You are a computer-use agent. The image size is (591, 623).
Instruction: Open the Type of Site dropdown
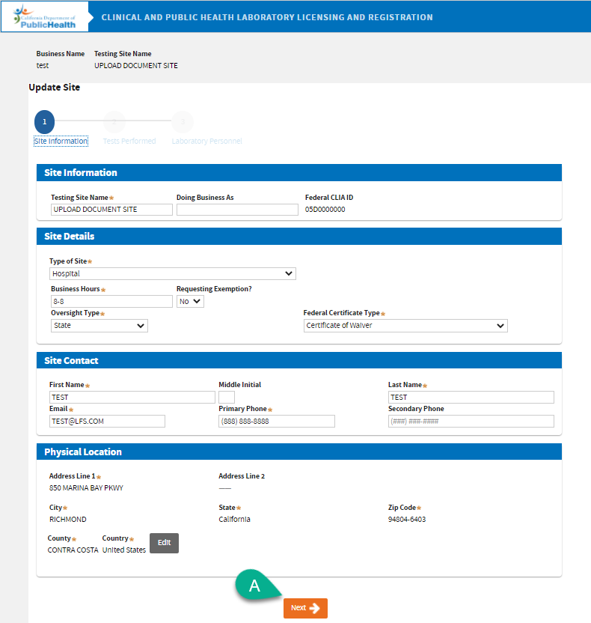(172, 274)
